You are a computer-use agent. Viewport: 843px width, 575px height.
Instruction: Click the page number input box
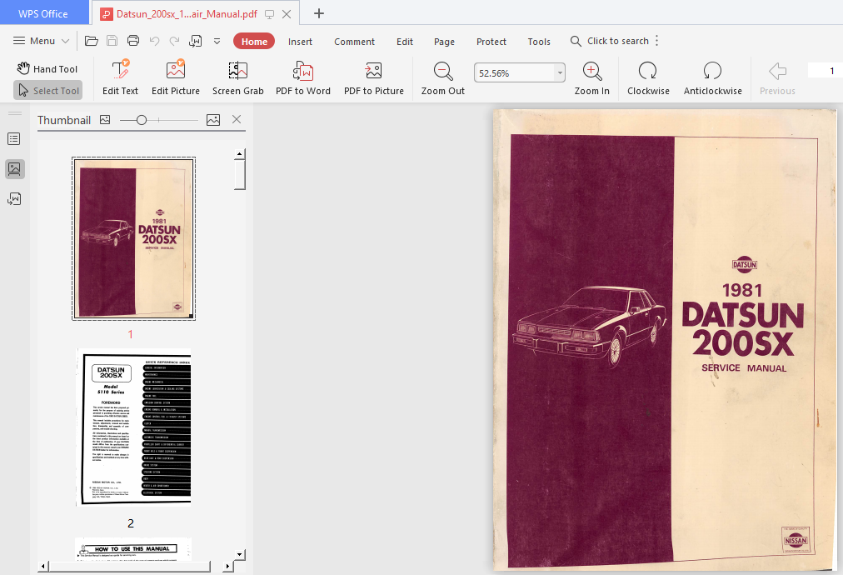[x=826, y=71]
